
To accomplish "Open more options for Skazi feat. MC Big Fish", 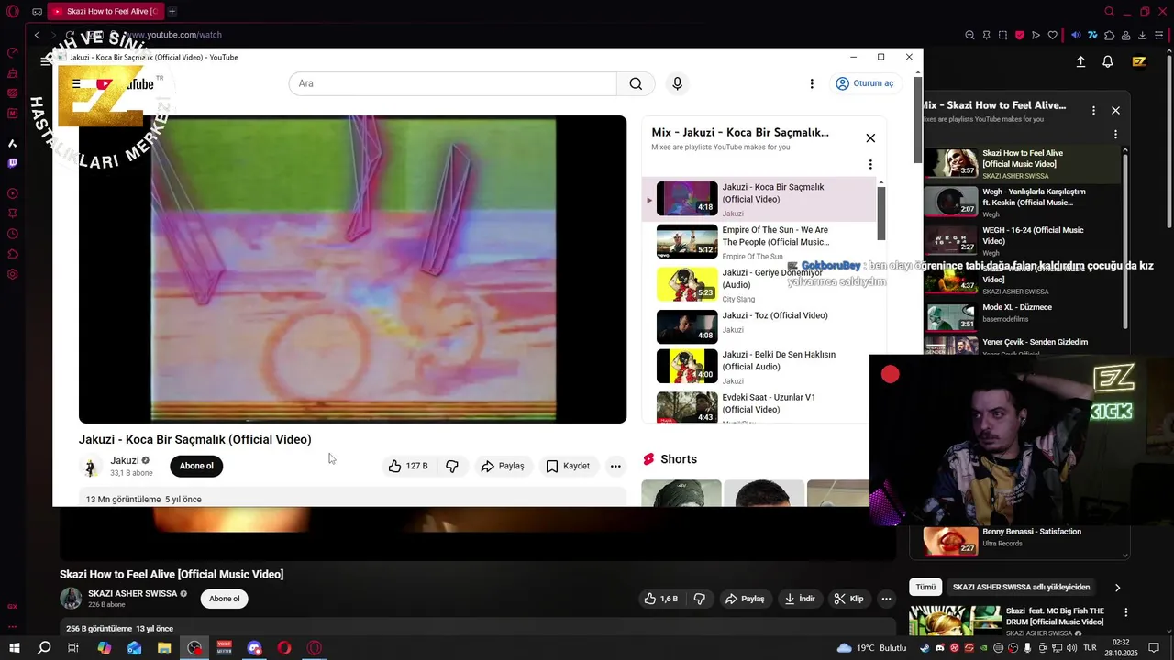I will tap(1125, 612).
